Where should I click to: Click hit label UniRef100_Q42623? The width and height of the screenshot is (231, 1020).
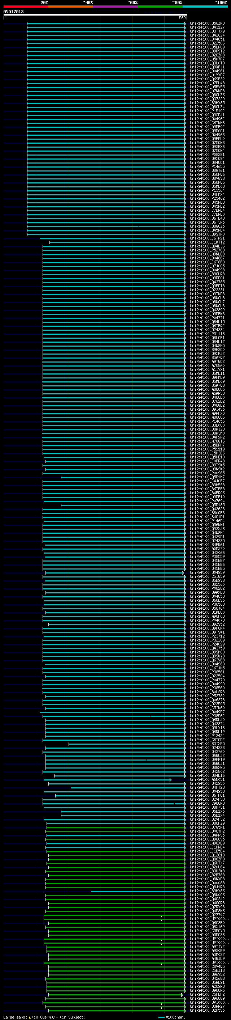pos(207,509)
